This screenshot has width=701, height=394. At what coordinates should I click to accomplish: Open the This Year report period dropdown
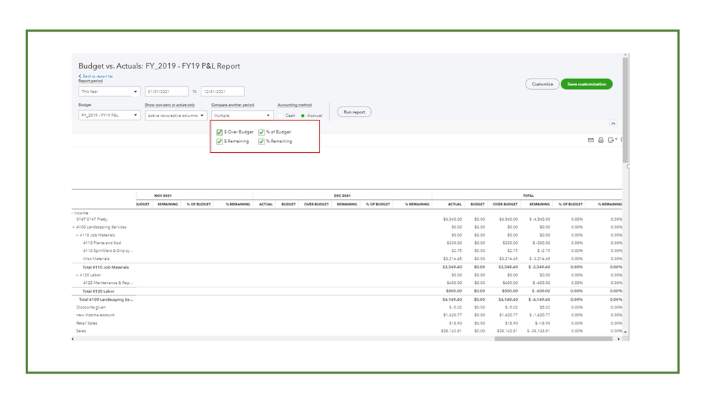(x=109, y=92)
